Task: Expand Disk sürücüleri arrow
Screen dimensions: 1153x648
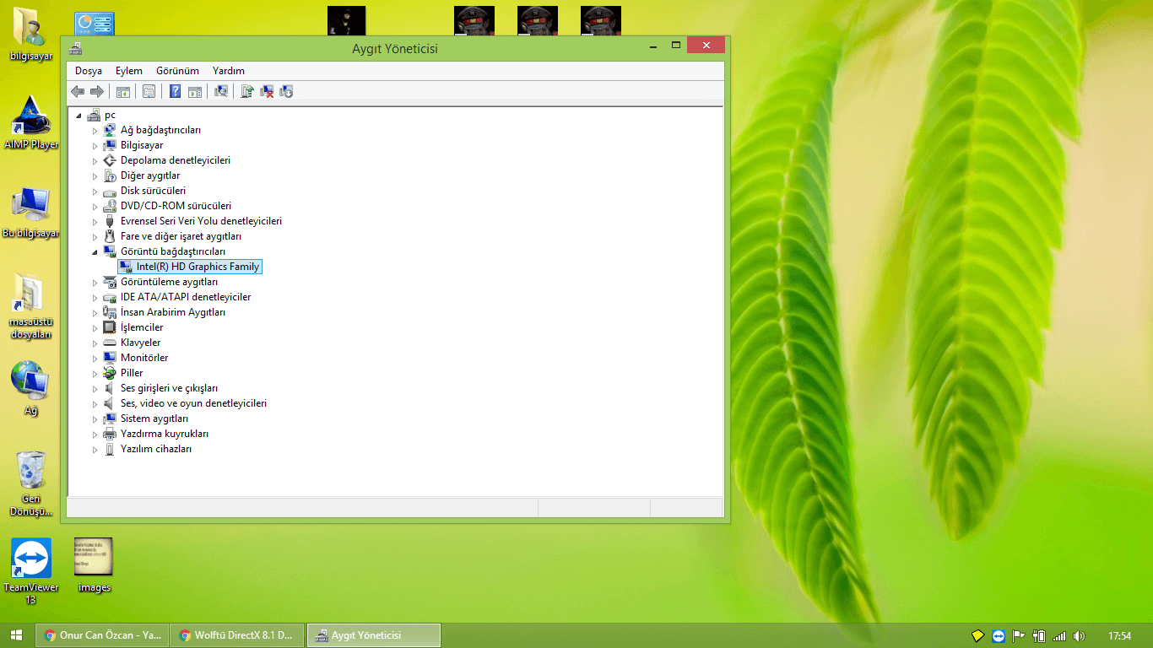Action: tap(95, 191)
